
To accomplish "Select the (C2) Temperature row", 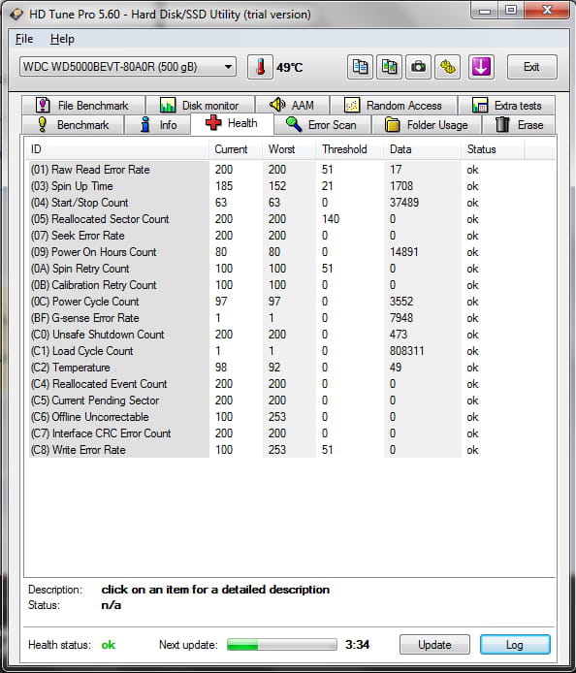I will [x=277, y=368].
